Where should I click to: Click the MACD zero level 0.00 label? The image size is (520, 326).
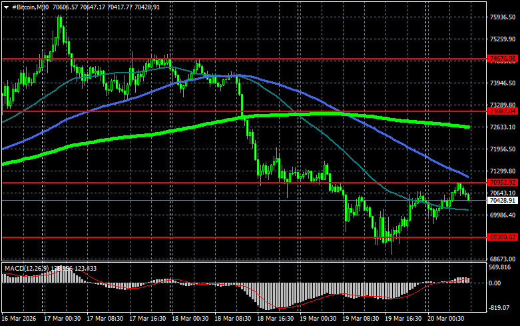click(495, 283)
